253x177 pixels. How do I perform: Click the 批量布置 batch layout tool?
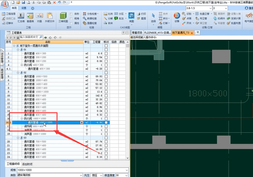pyautogui.click(x=234, y=23)
